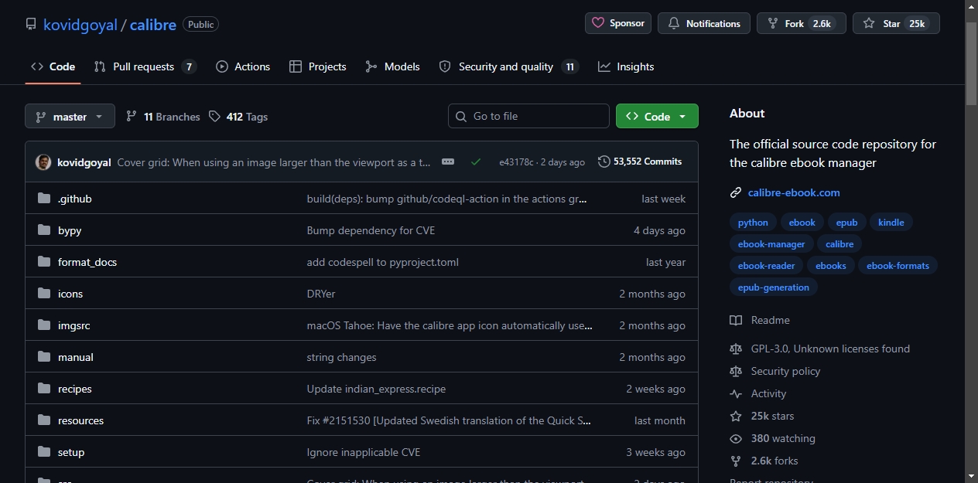
Task: View the 11 Branches link
Action: coord(162,117)
